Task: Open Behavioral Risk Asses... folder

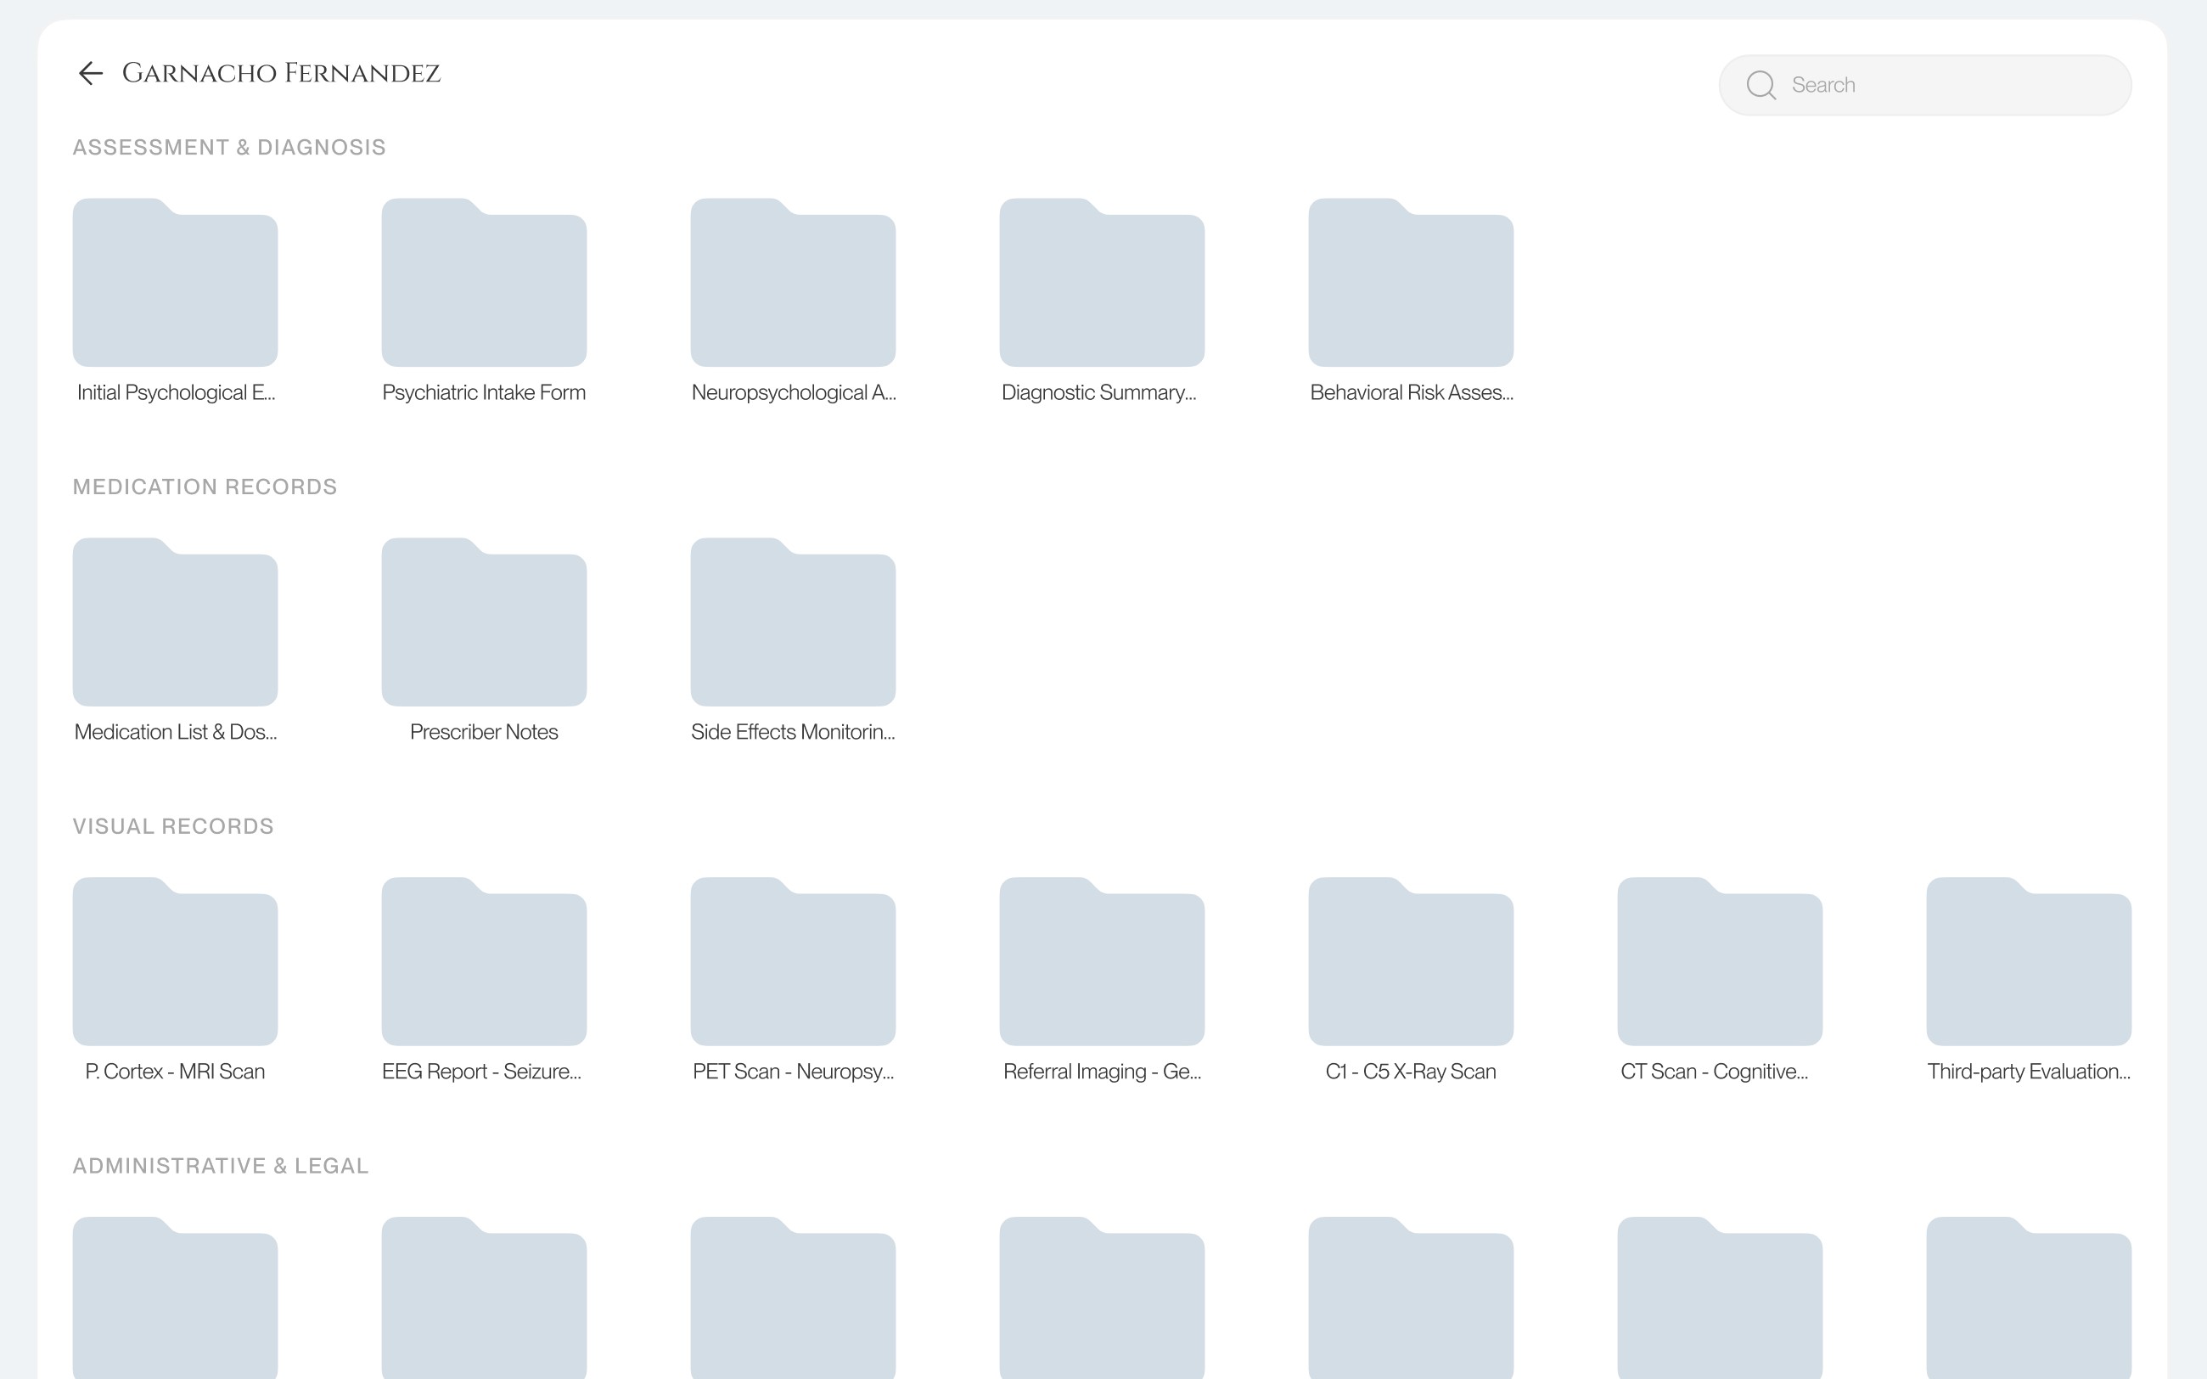Action: click(1410, 284)
